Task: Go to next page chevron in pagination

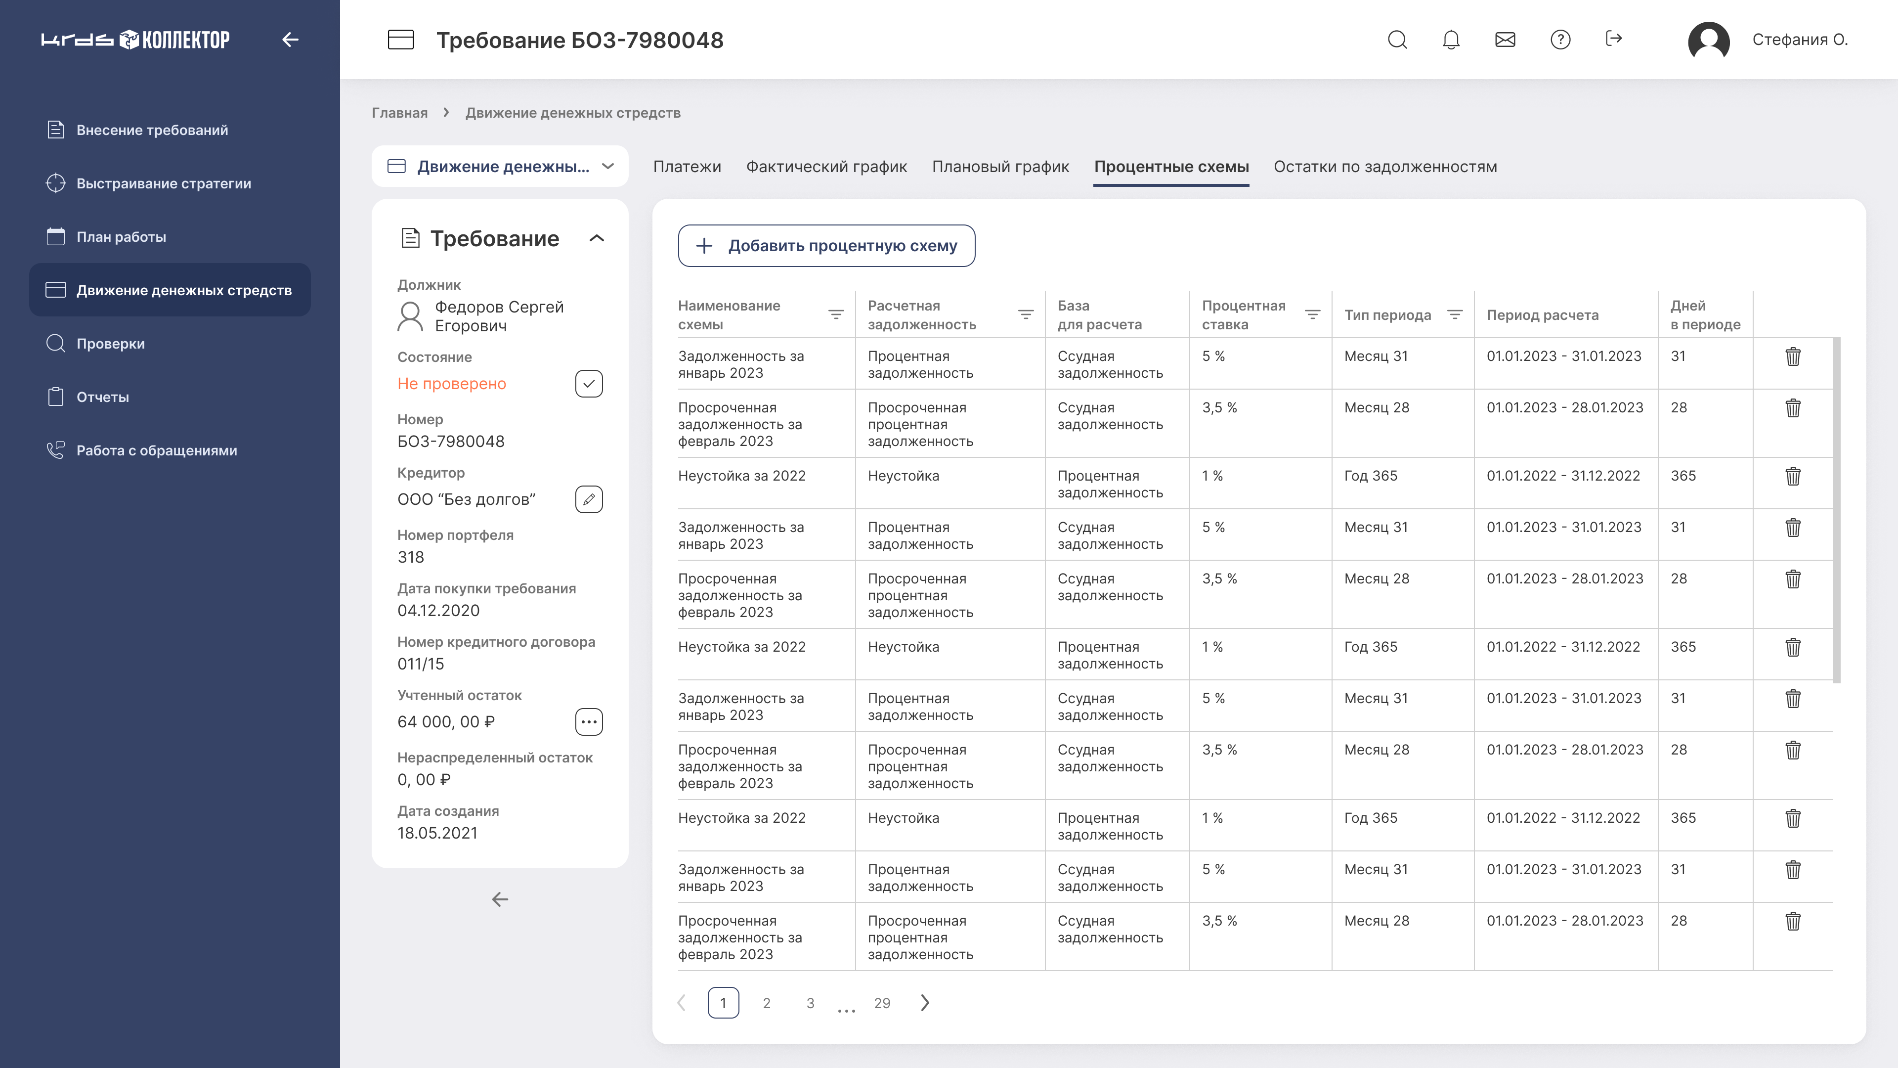Action: [925, 1002]
